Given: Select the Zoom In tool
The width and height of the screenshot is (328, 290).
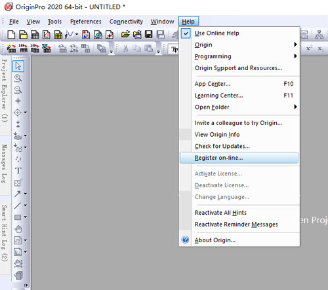Looking at the screenshot, I should tap(18, 78).
